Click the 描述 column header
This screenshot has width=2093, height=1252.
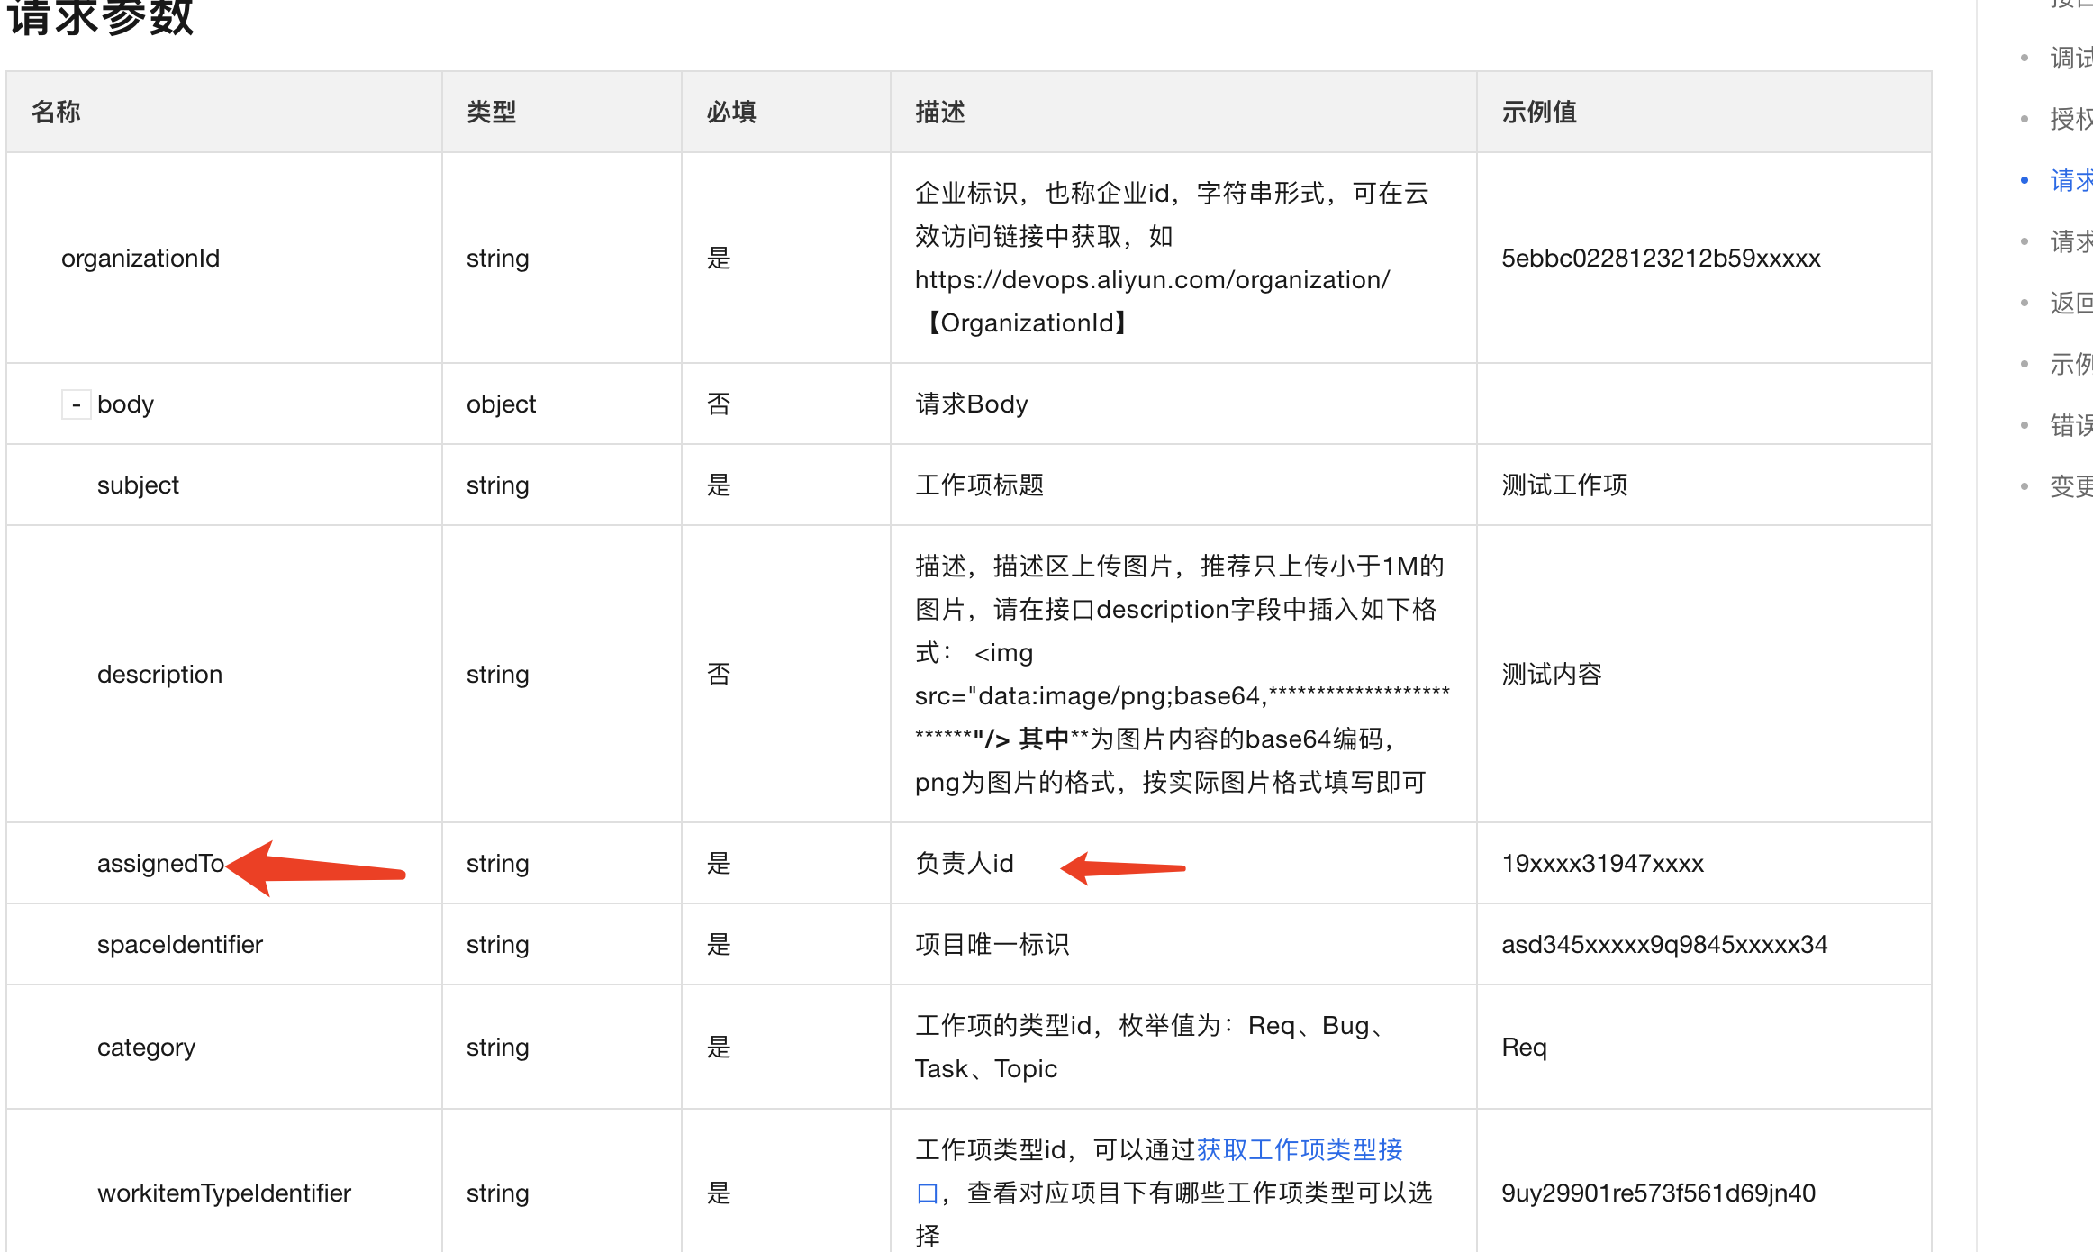point(940,113)
